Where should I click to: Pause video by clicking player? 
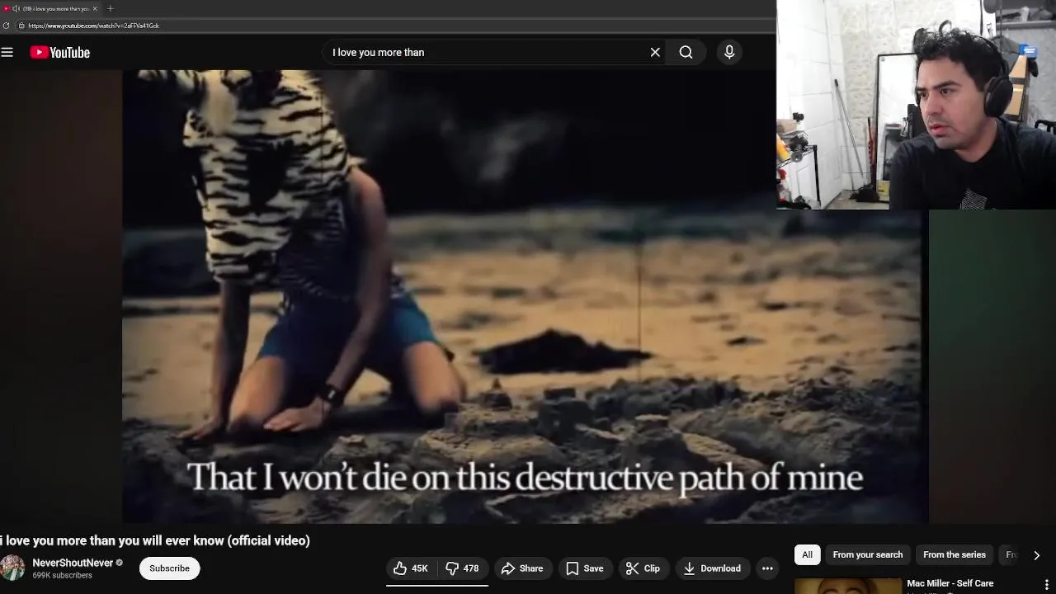click(525, 296)
